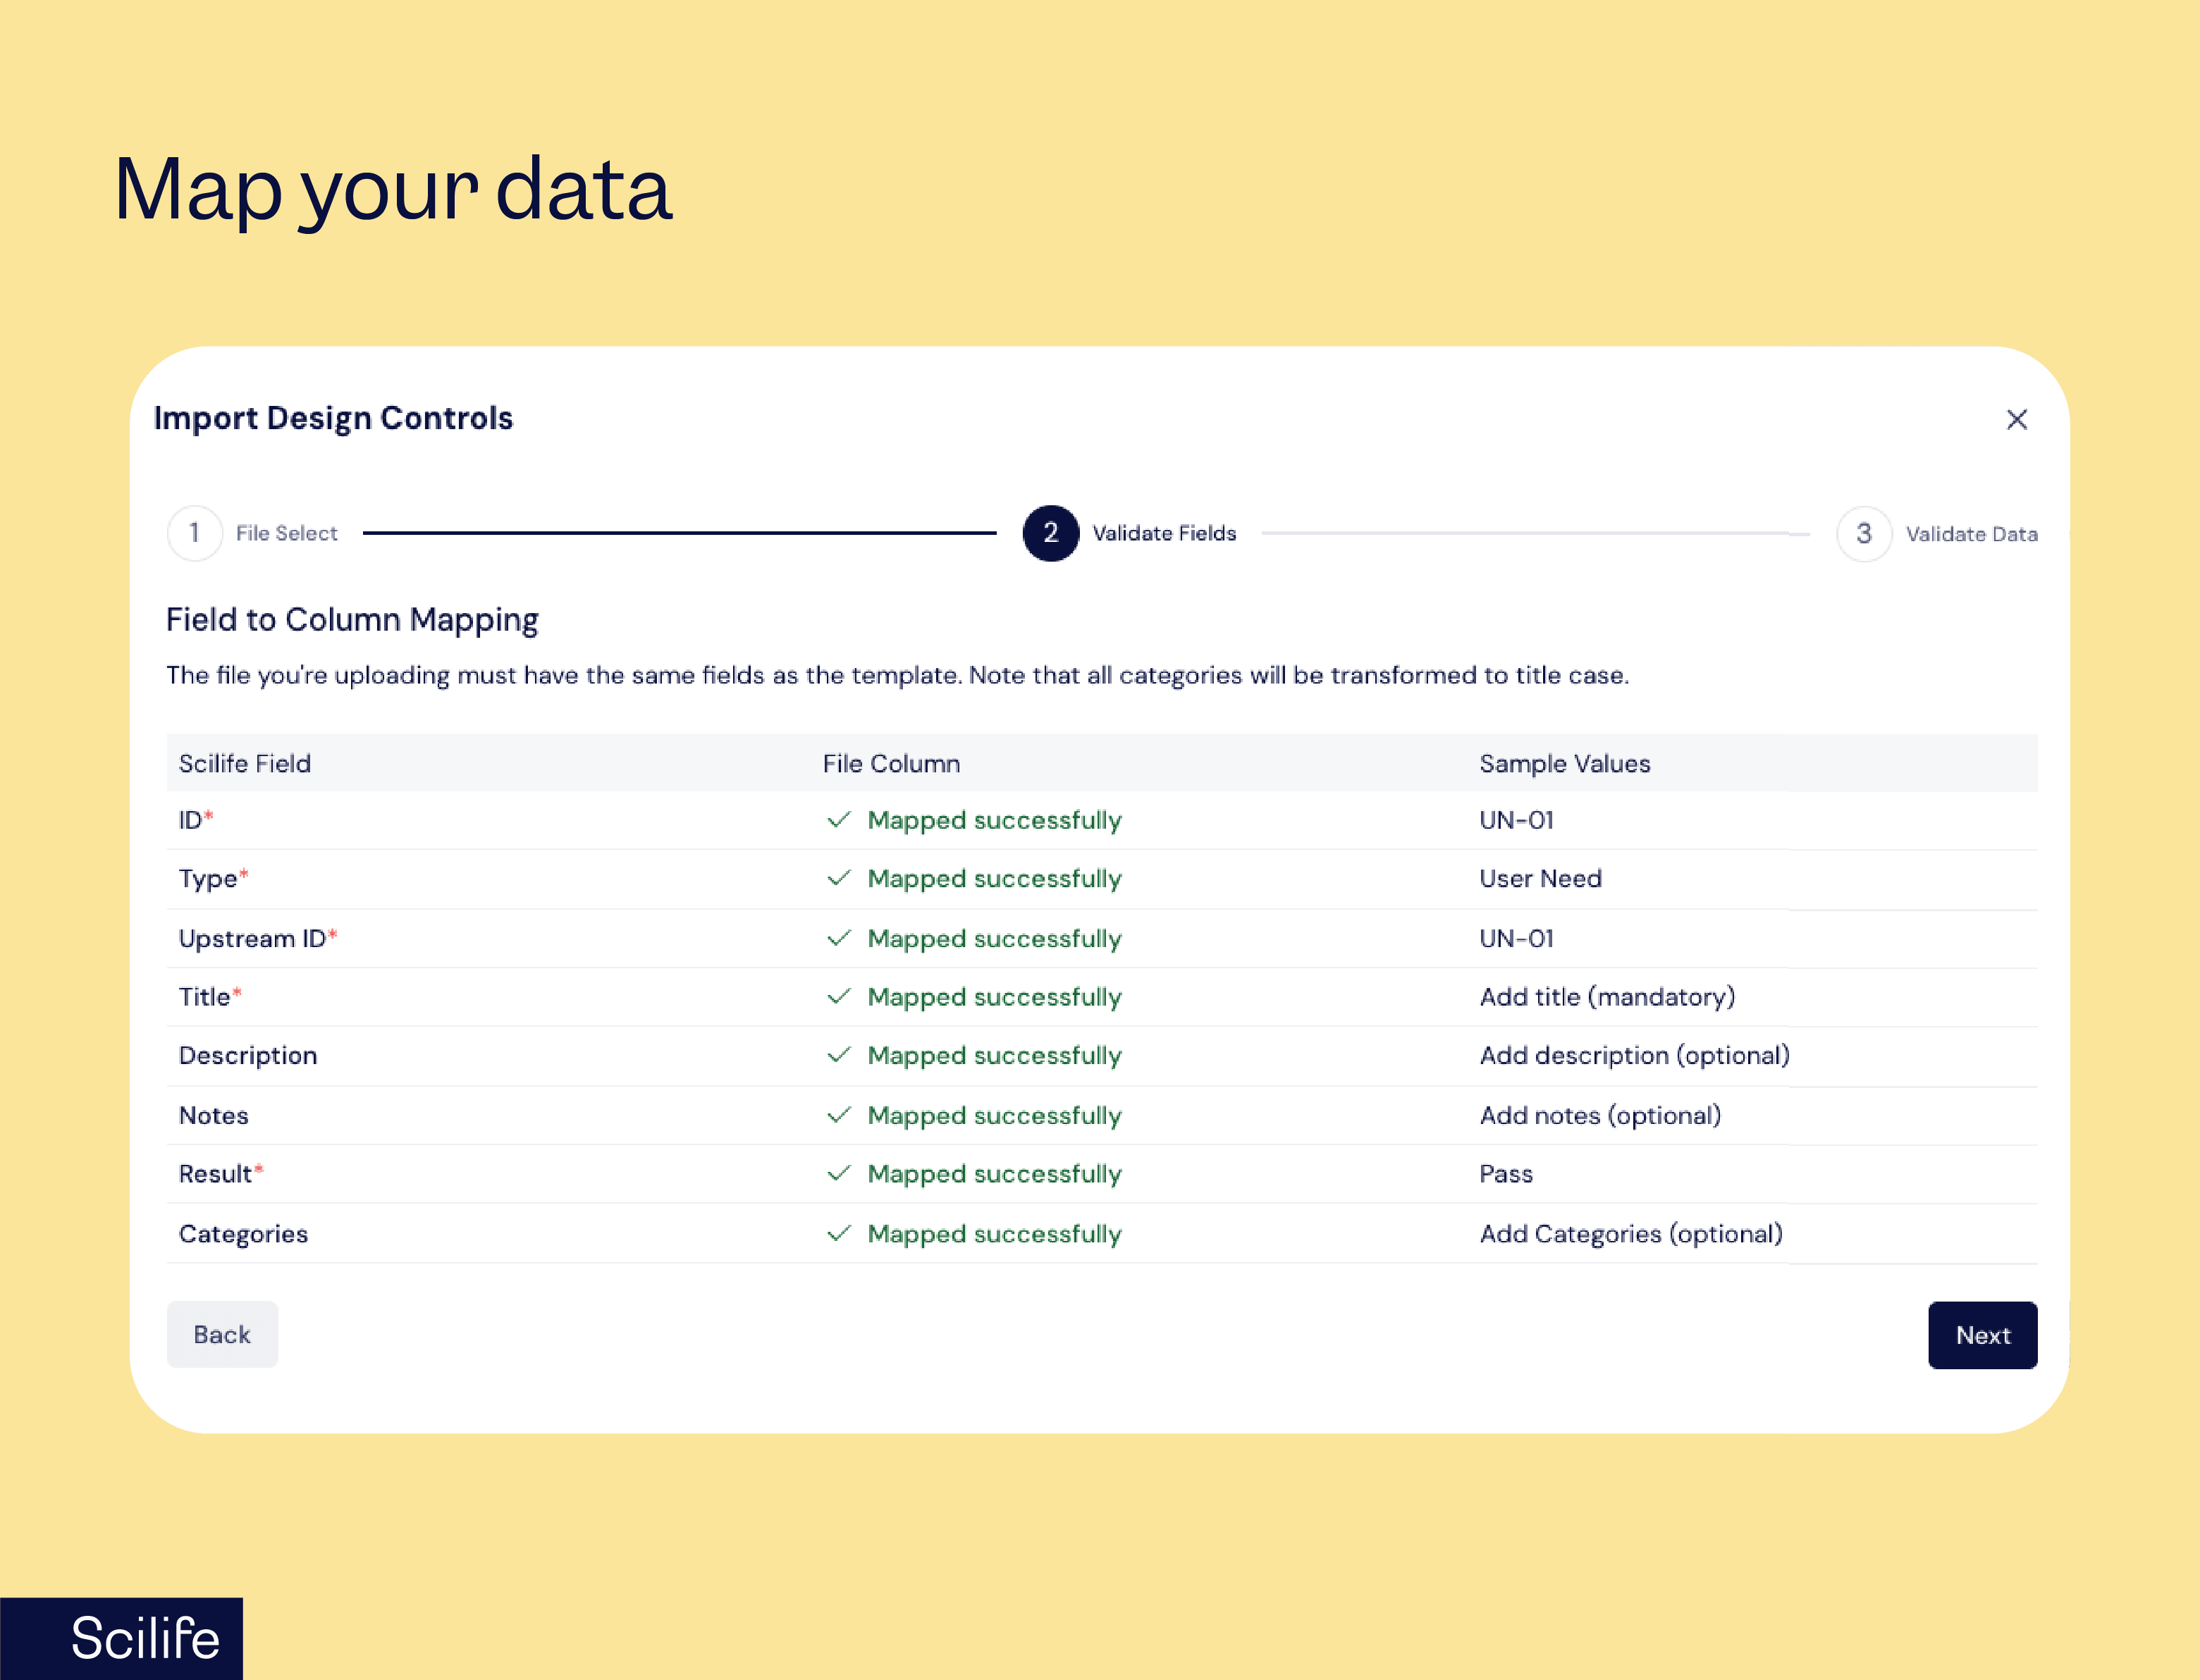Click the checkmark icon beside the ID field

point(840,820)
